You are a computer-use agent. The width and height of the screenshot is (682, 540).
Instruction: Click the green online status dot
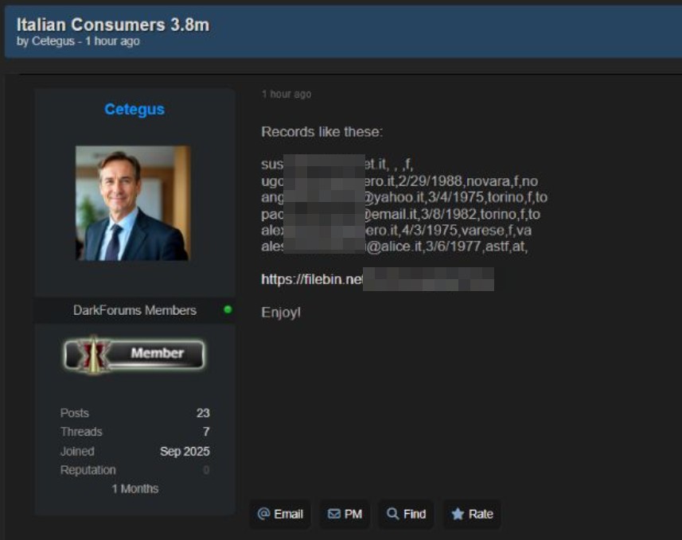coord(228,309)
